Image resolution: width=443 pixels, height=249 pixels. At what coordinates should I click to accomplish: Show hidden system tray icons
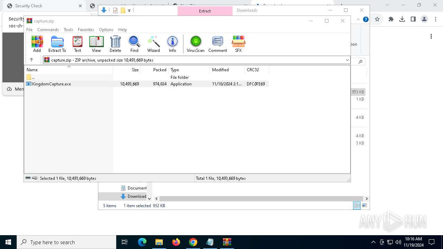tap(373, 242)
